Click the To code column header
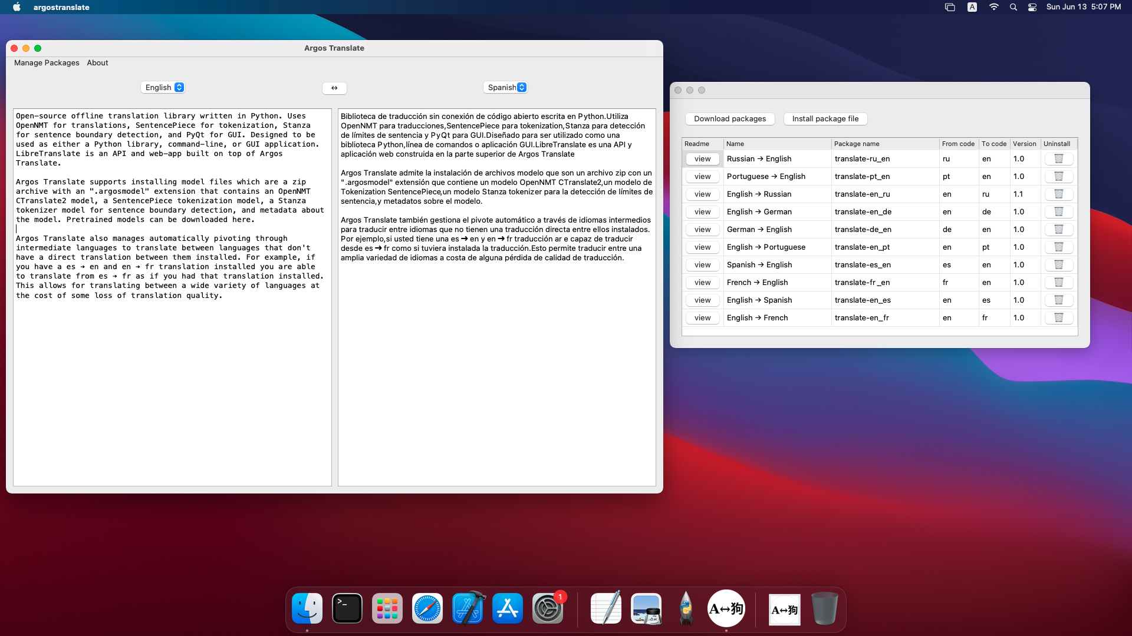This screenshot has width=1132, height=636. [x=995, y=144]
